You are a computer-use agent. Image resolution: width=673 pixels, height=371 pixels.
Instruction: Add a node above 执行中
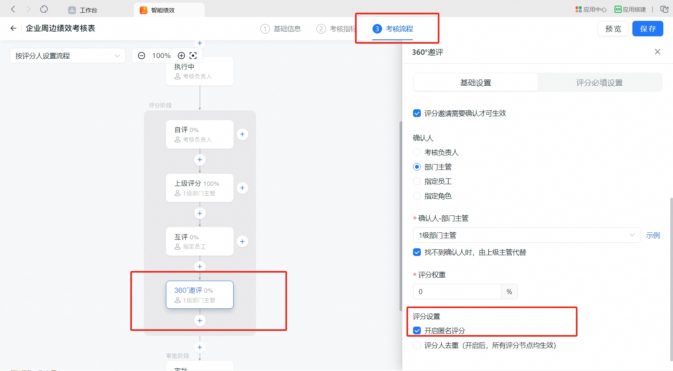(x=200, y=43)
